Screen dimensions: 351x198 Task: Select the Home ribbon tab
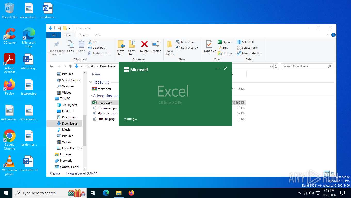tap(68, 35)
